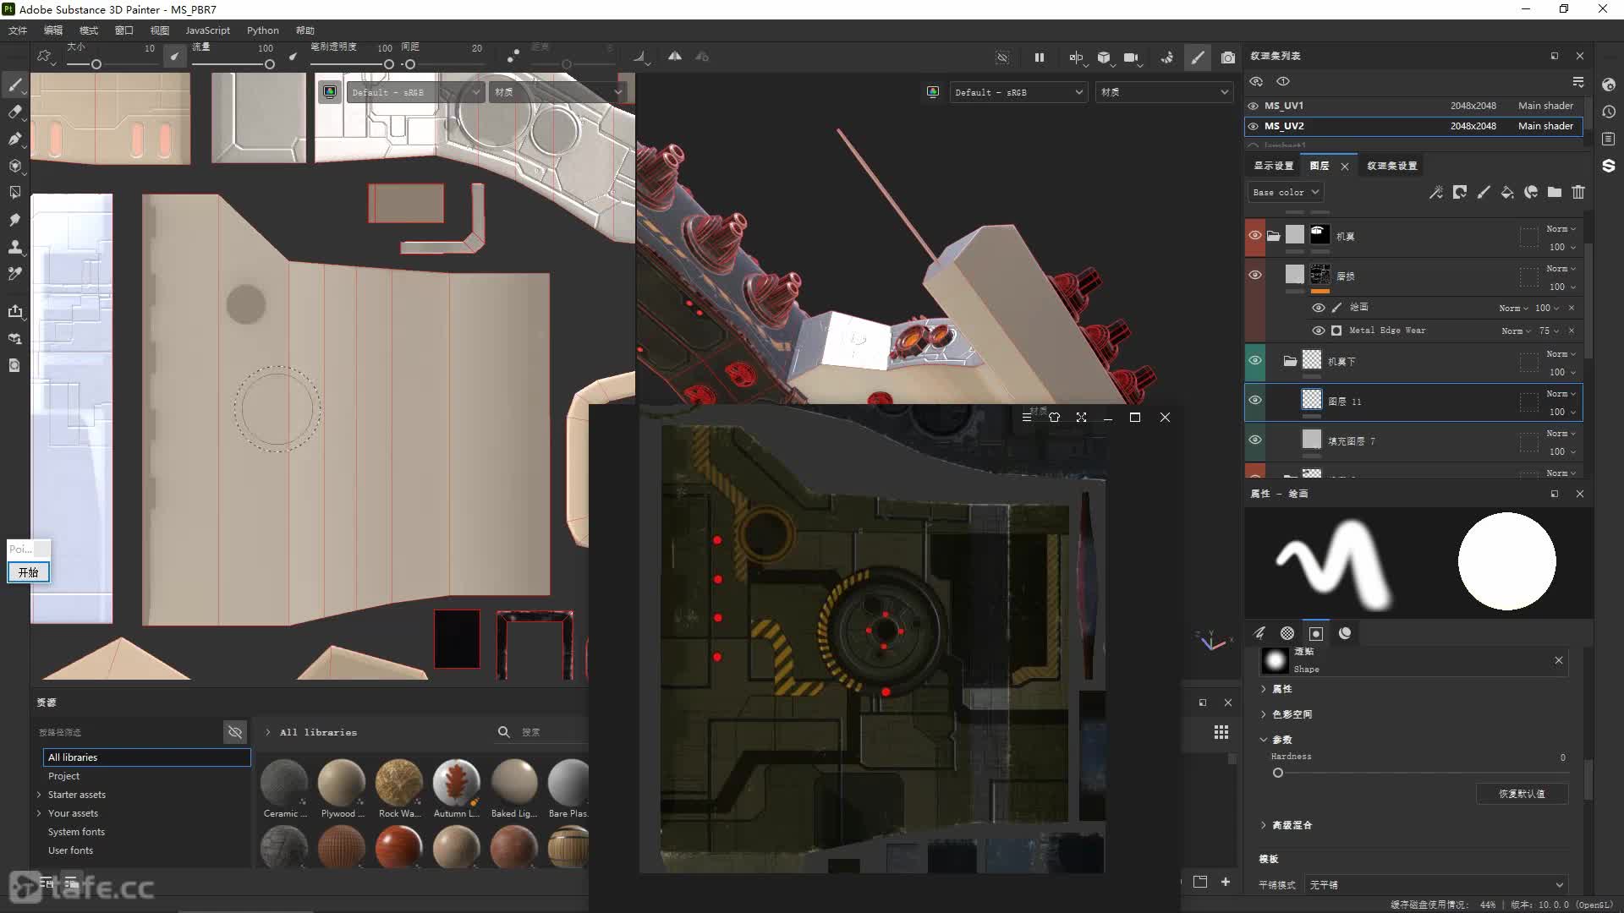
Task: Expand Starter assets in library tree
Action: (39, 795)
